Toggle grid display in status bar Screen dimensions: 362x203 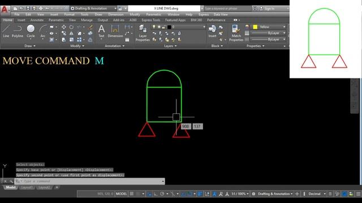click(132, 194)
